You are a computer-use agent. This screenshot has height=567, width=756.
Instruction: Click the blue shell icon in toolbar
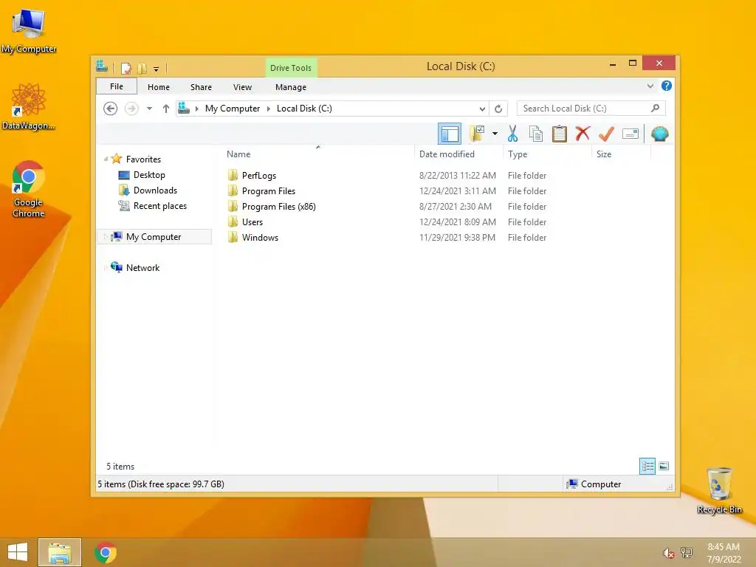[659, 134]
